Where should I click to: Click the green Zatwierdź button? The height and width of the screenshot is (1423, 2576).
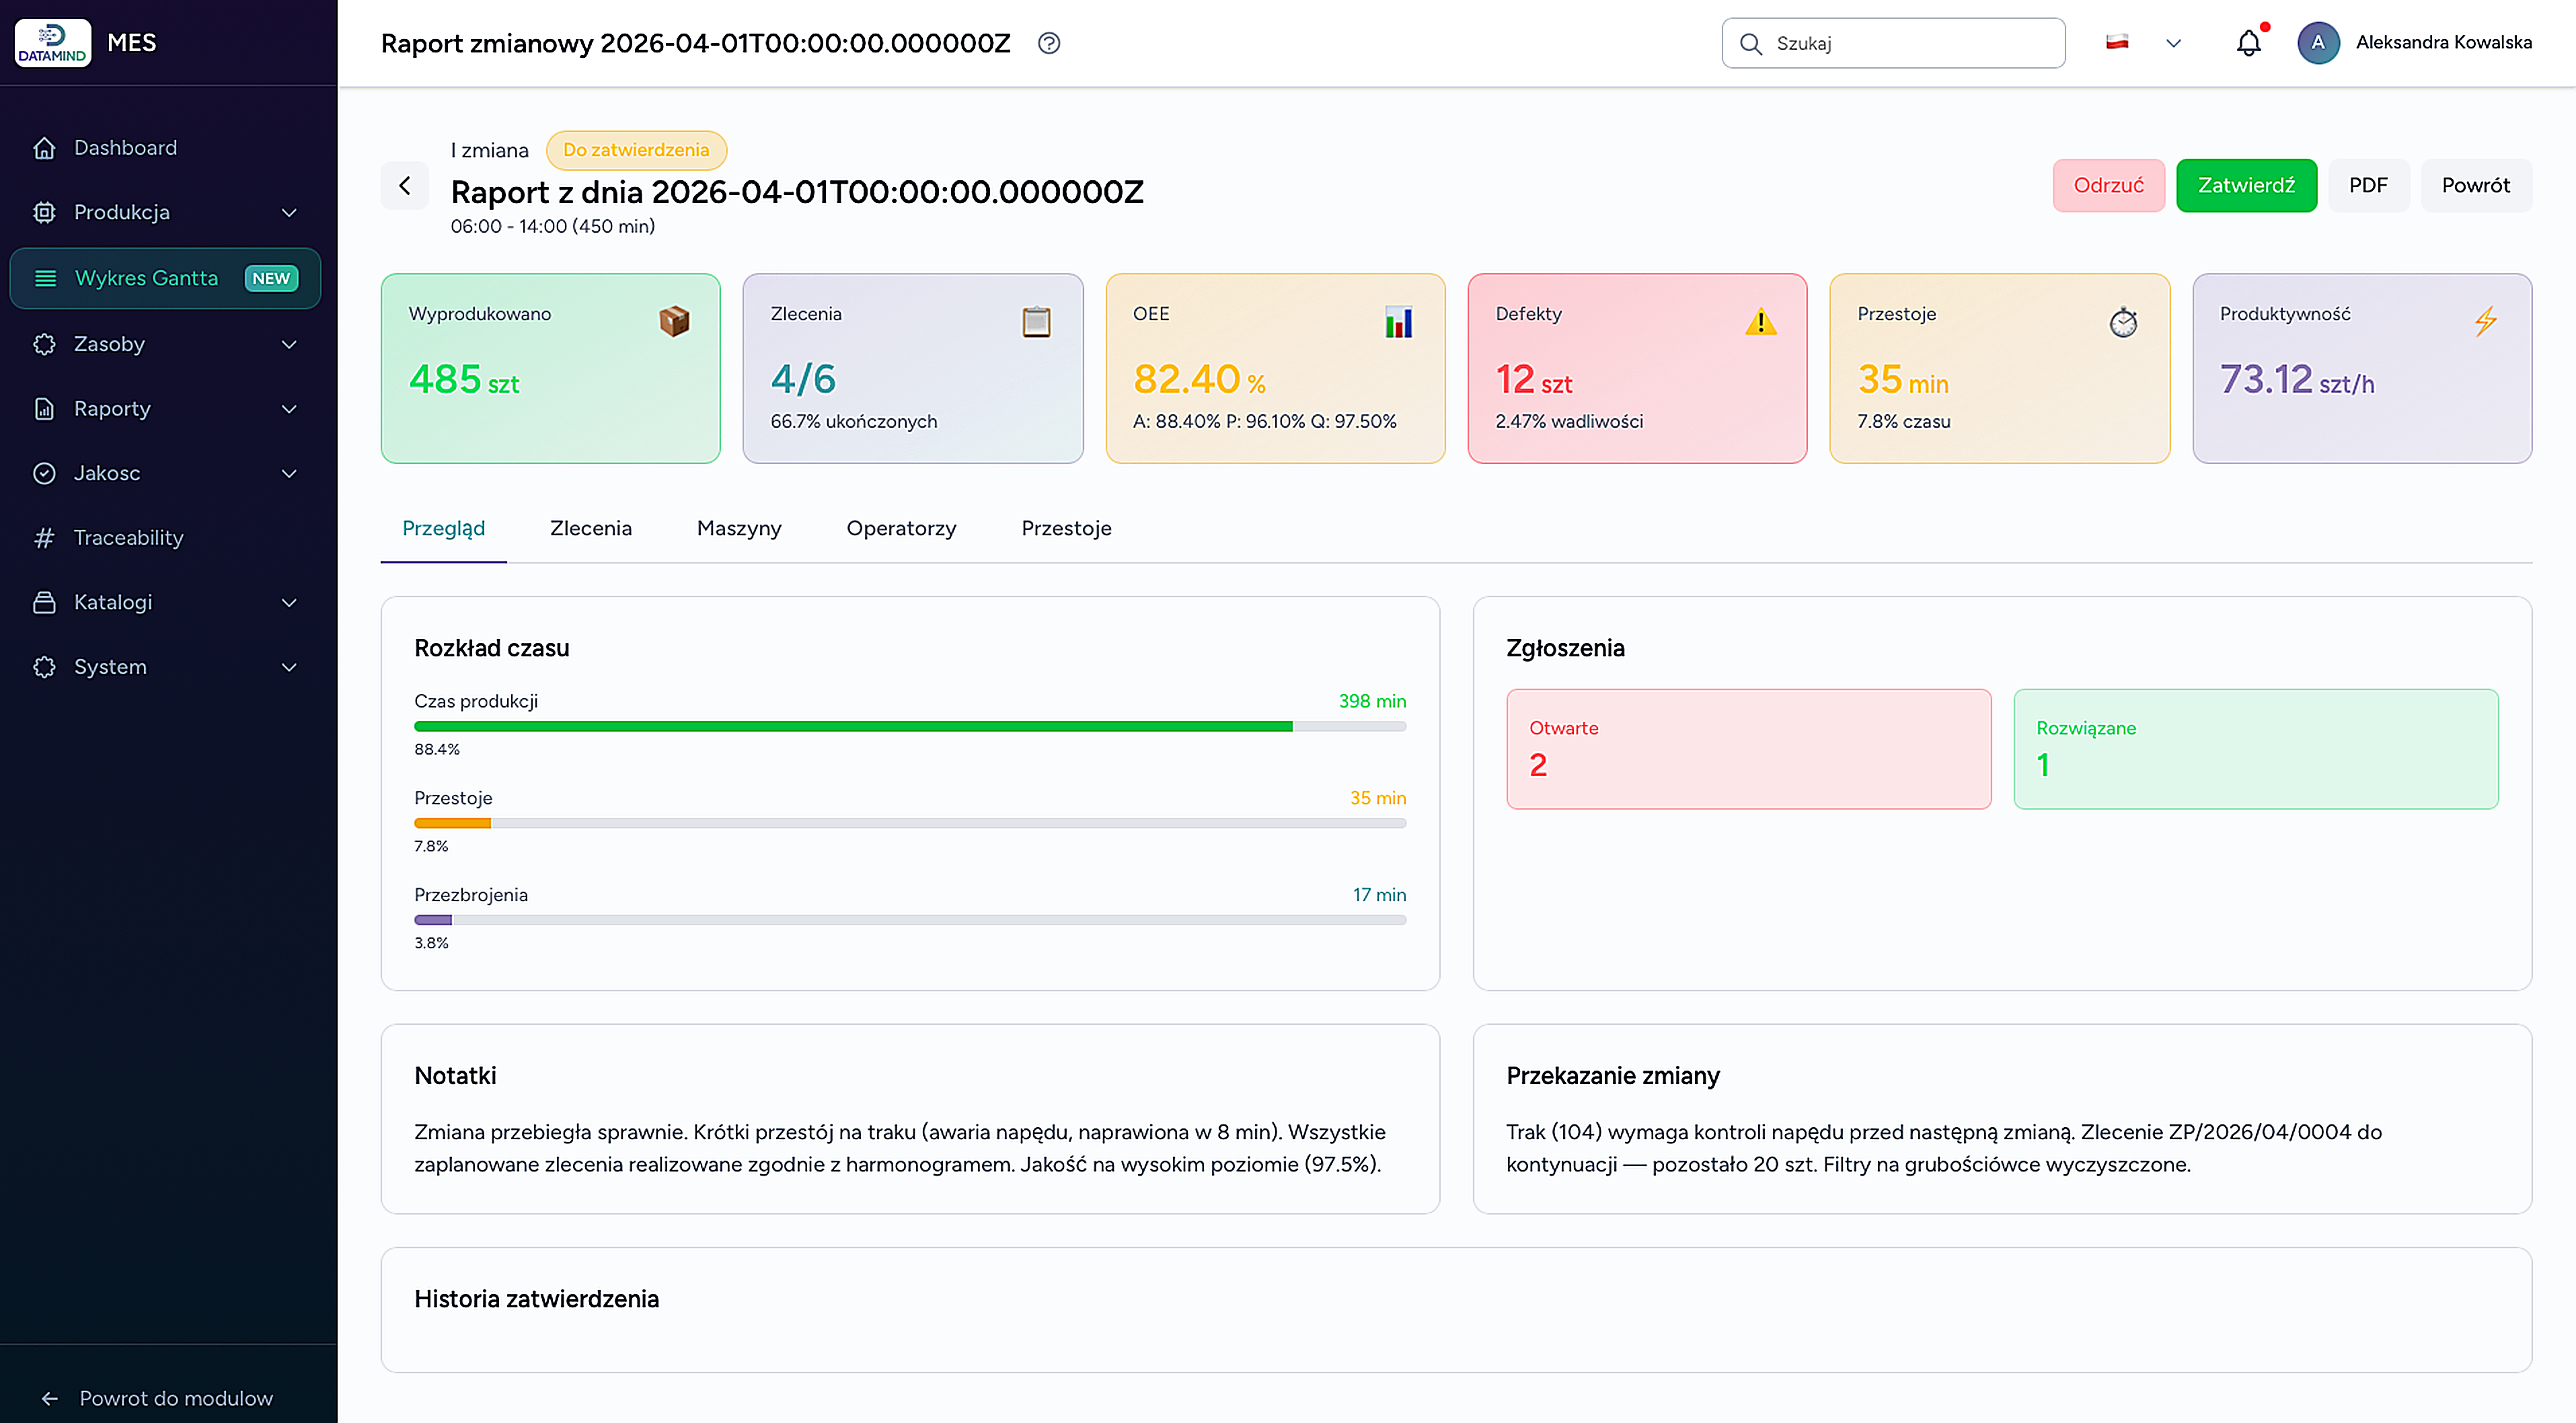coord(2246,186)
